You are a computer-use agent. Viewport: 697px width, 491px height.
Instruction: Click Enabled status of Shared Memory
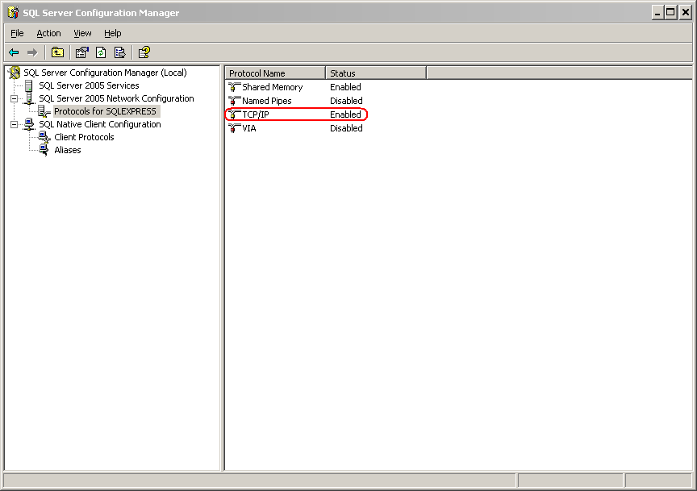(x=345, y=87)
